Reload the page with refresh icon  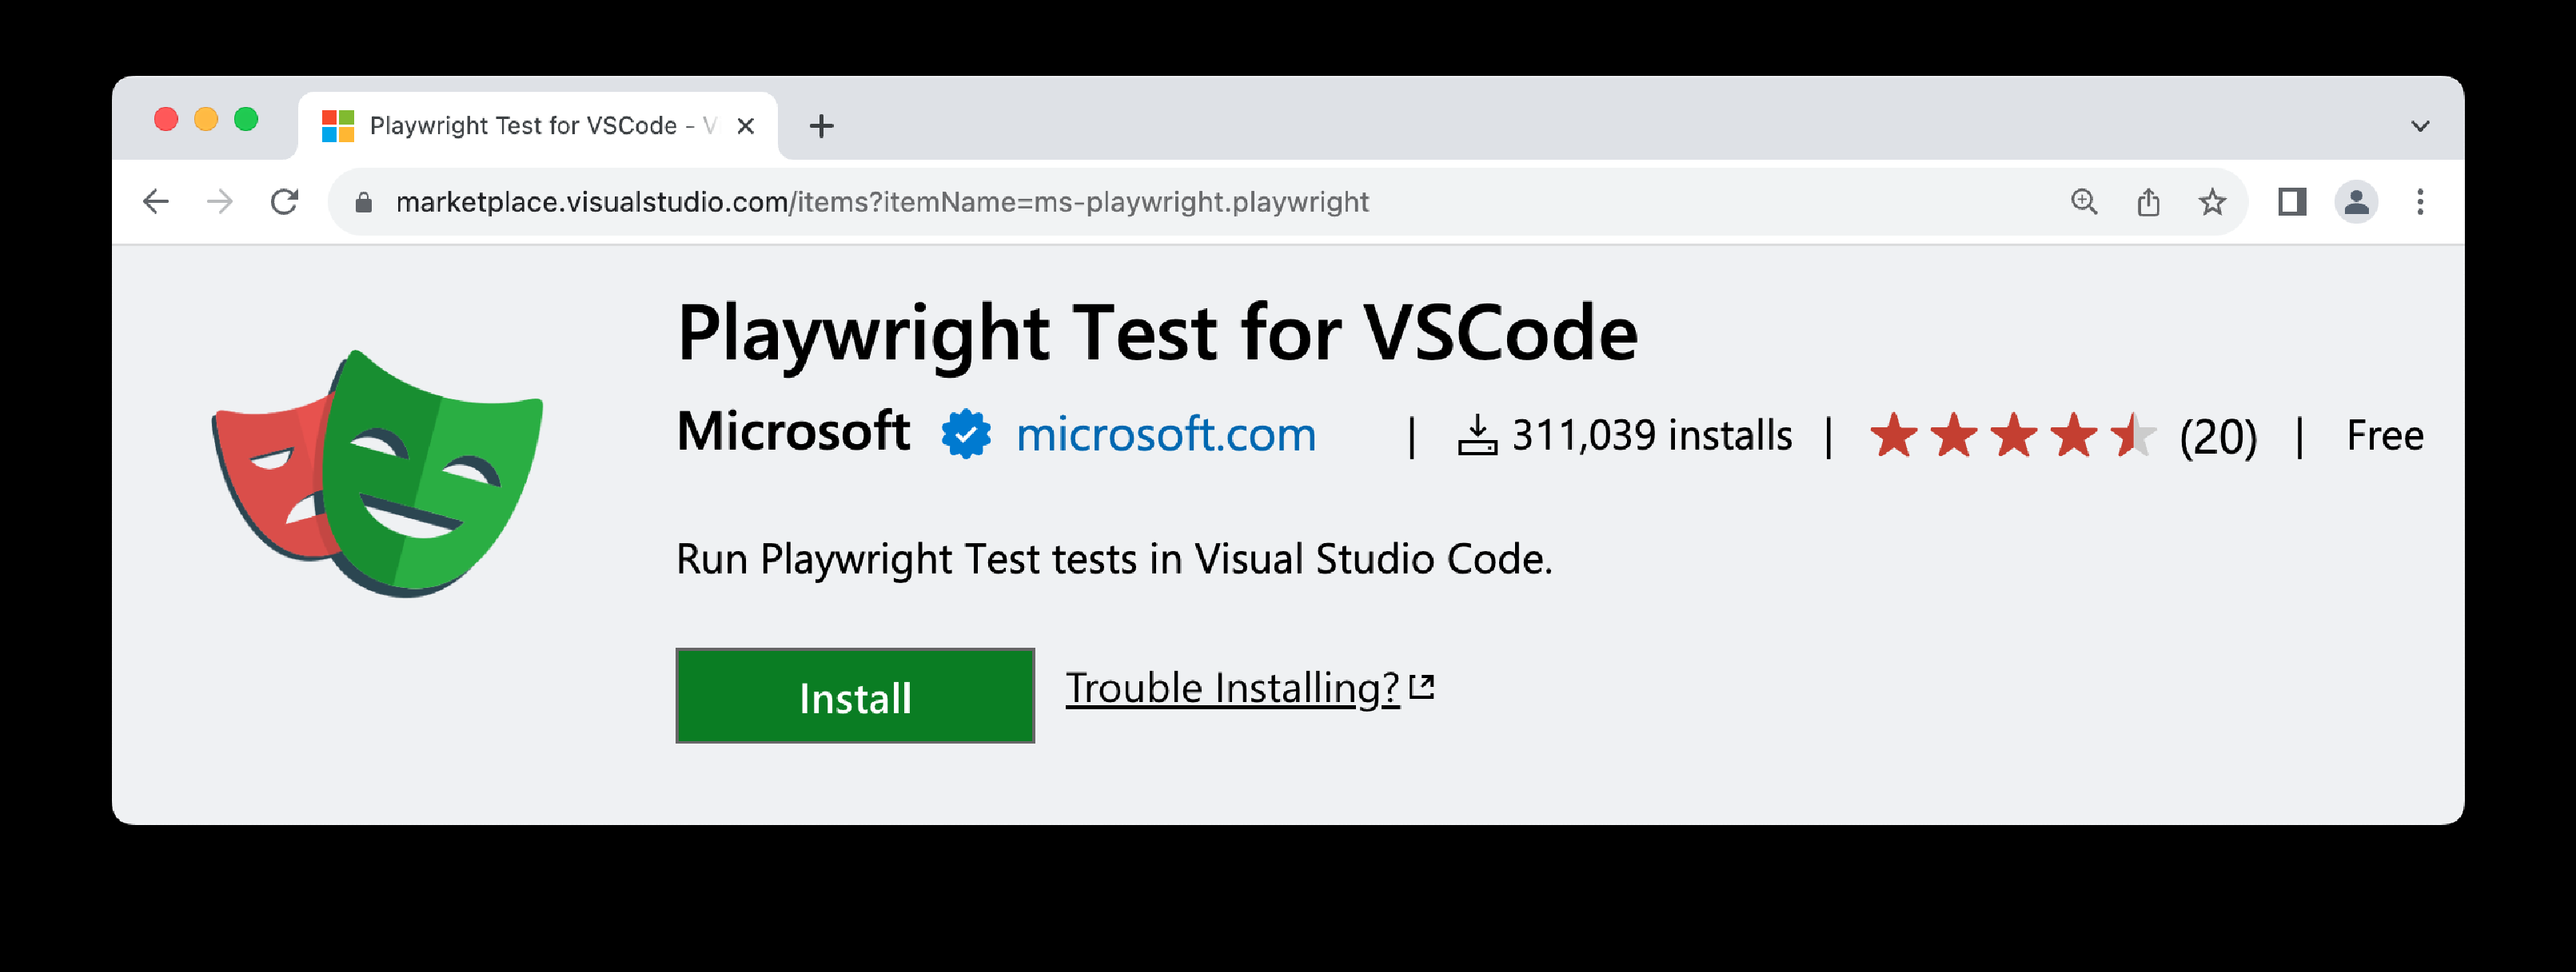click(x=285, y=202)
